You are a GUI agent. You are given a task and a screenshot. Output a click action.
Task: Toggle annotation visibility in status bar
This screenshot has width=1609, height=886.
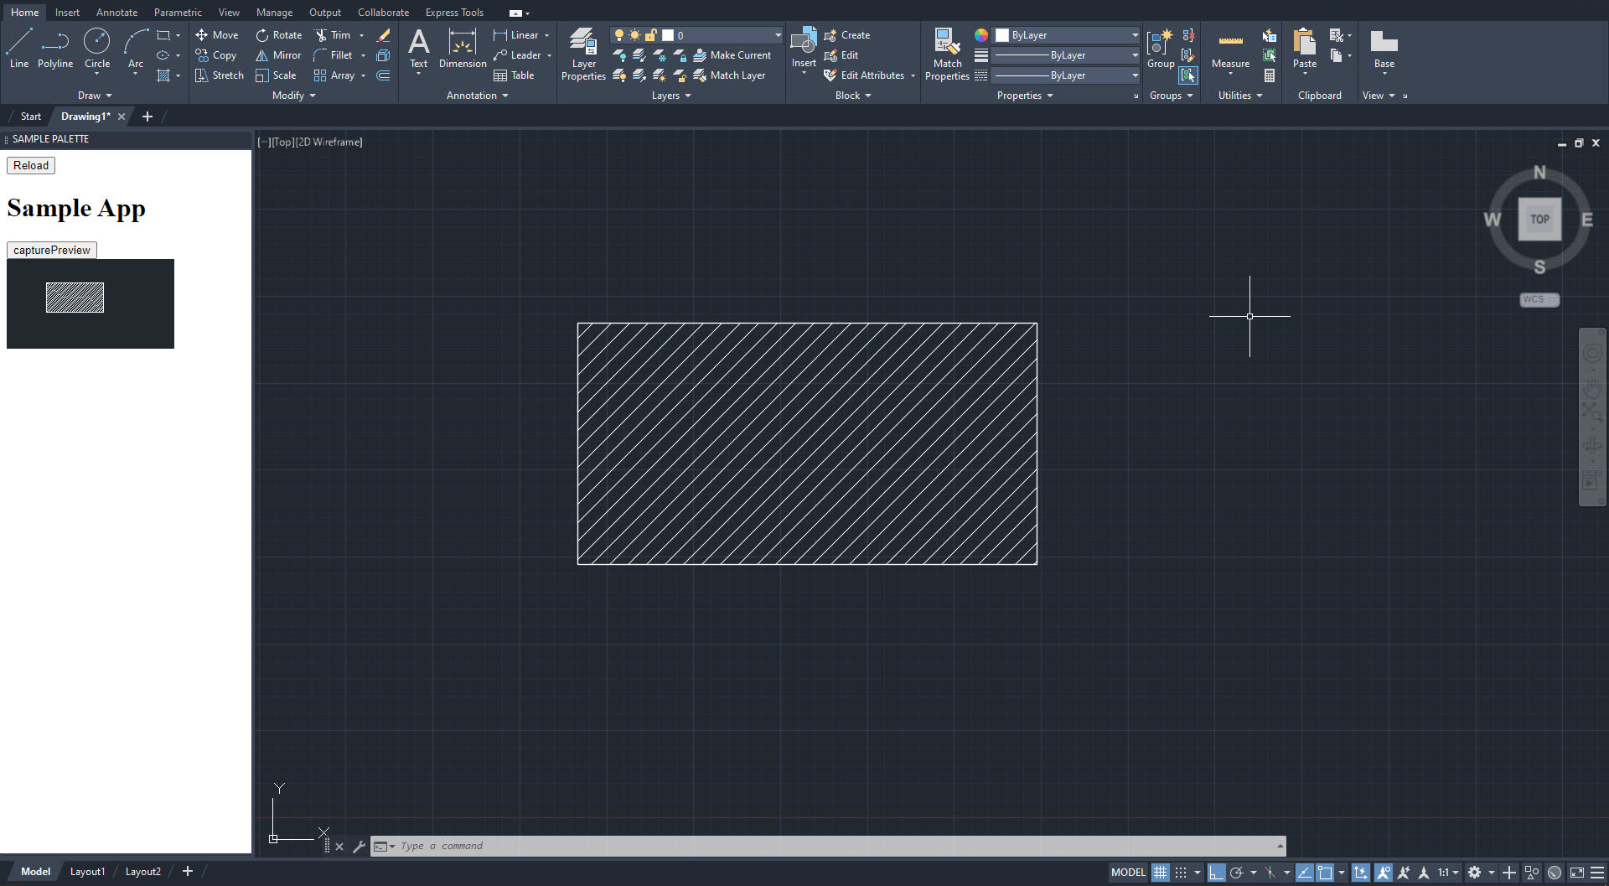click(x=1384, y=873)
